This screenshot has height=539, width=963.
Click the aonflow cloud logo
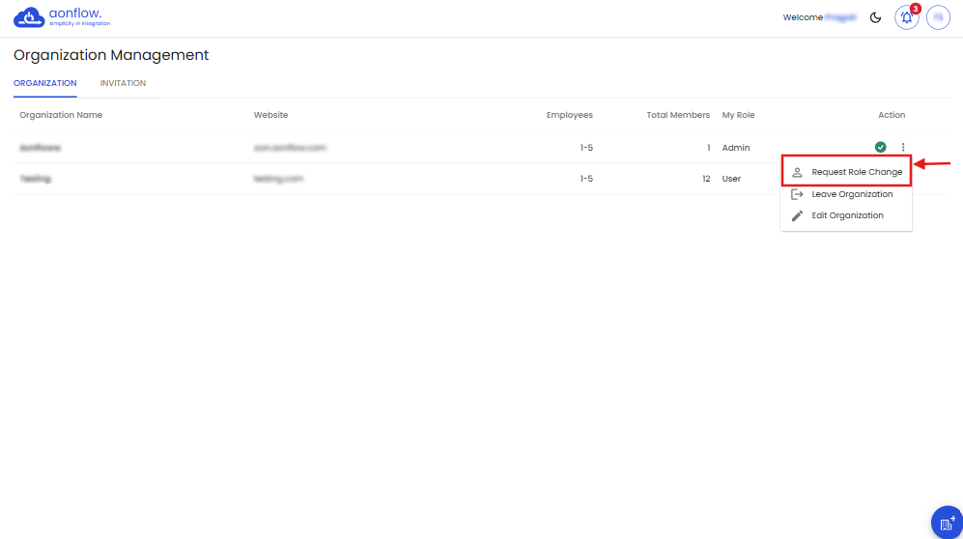29,17
